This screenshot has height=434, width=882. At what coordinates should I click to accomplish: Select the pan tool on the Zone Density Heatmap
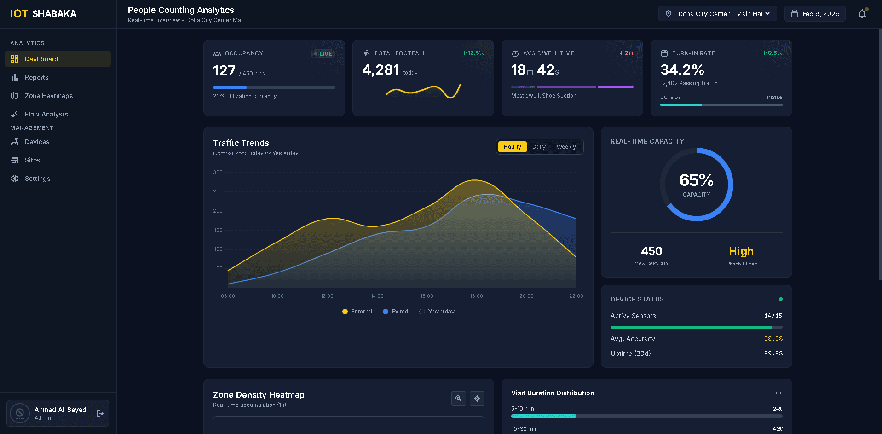[x=477, y=399]
